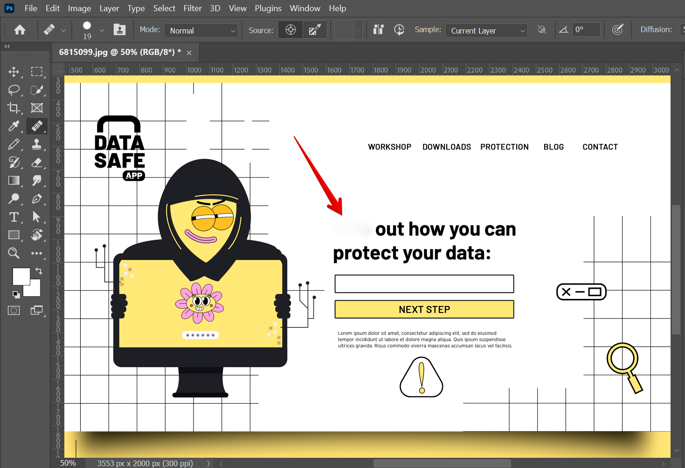Select the Lasso tool
This screenshot has height=468, width=685.
pos(14,90)
